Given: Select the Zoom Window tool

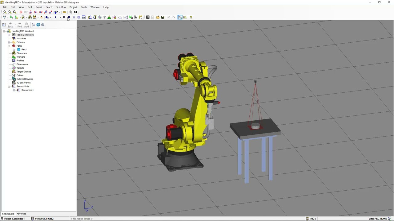Looking at the screenshot, I should tap(14, 12).
